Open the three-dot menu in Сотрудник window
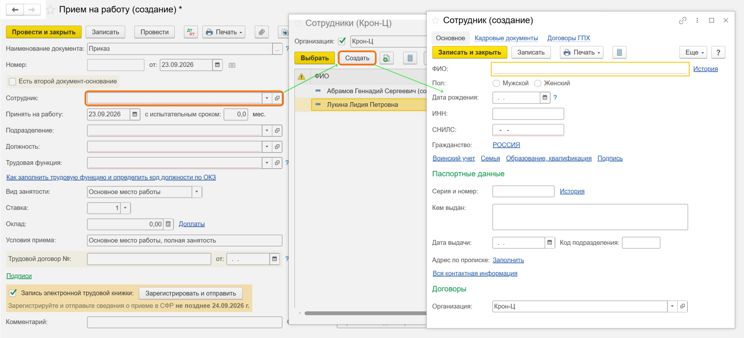744x338 pixels. 697,20
